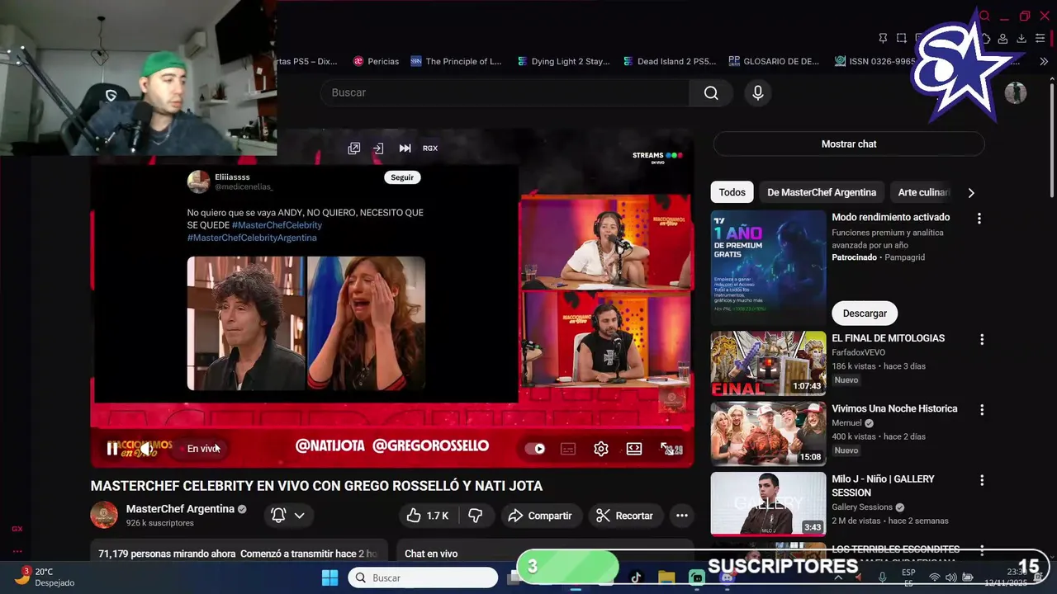Dislike the video with thumbs-down
This screenshot has height=594, width=1057.
point(476,516)
